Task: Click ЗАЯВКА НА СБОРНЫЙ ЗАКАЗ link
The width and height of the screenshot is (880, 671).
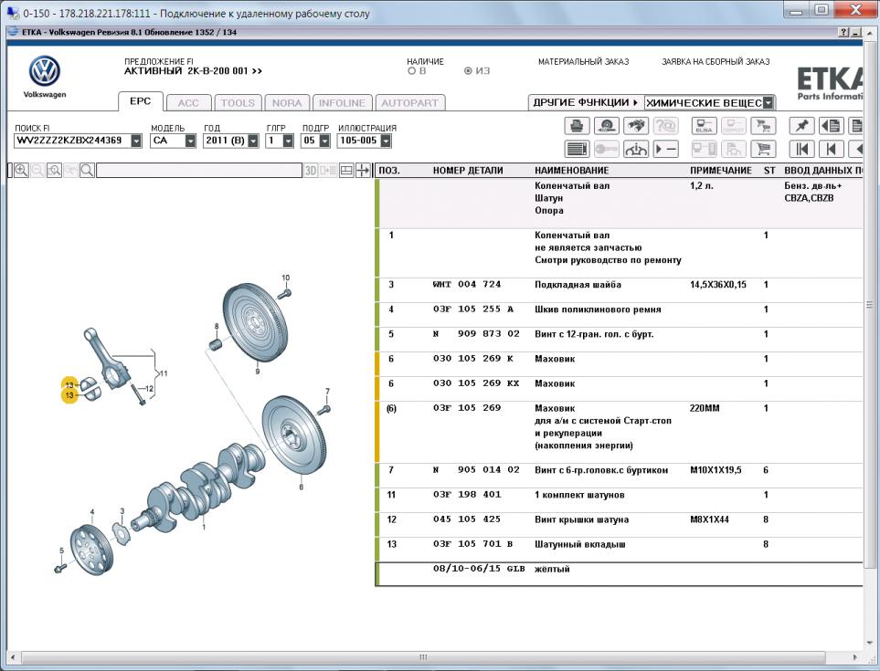Action: [x=716, y=62]
